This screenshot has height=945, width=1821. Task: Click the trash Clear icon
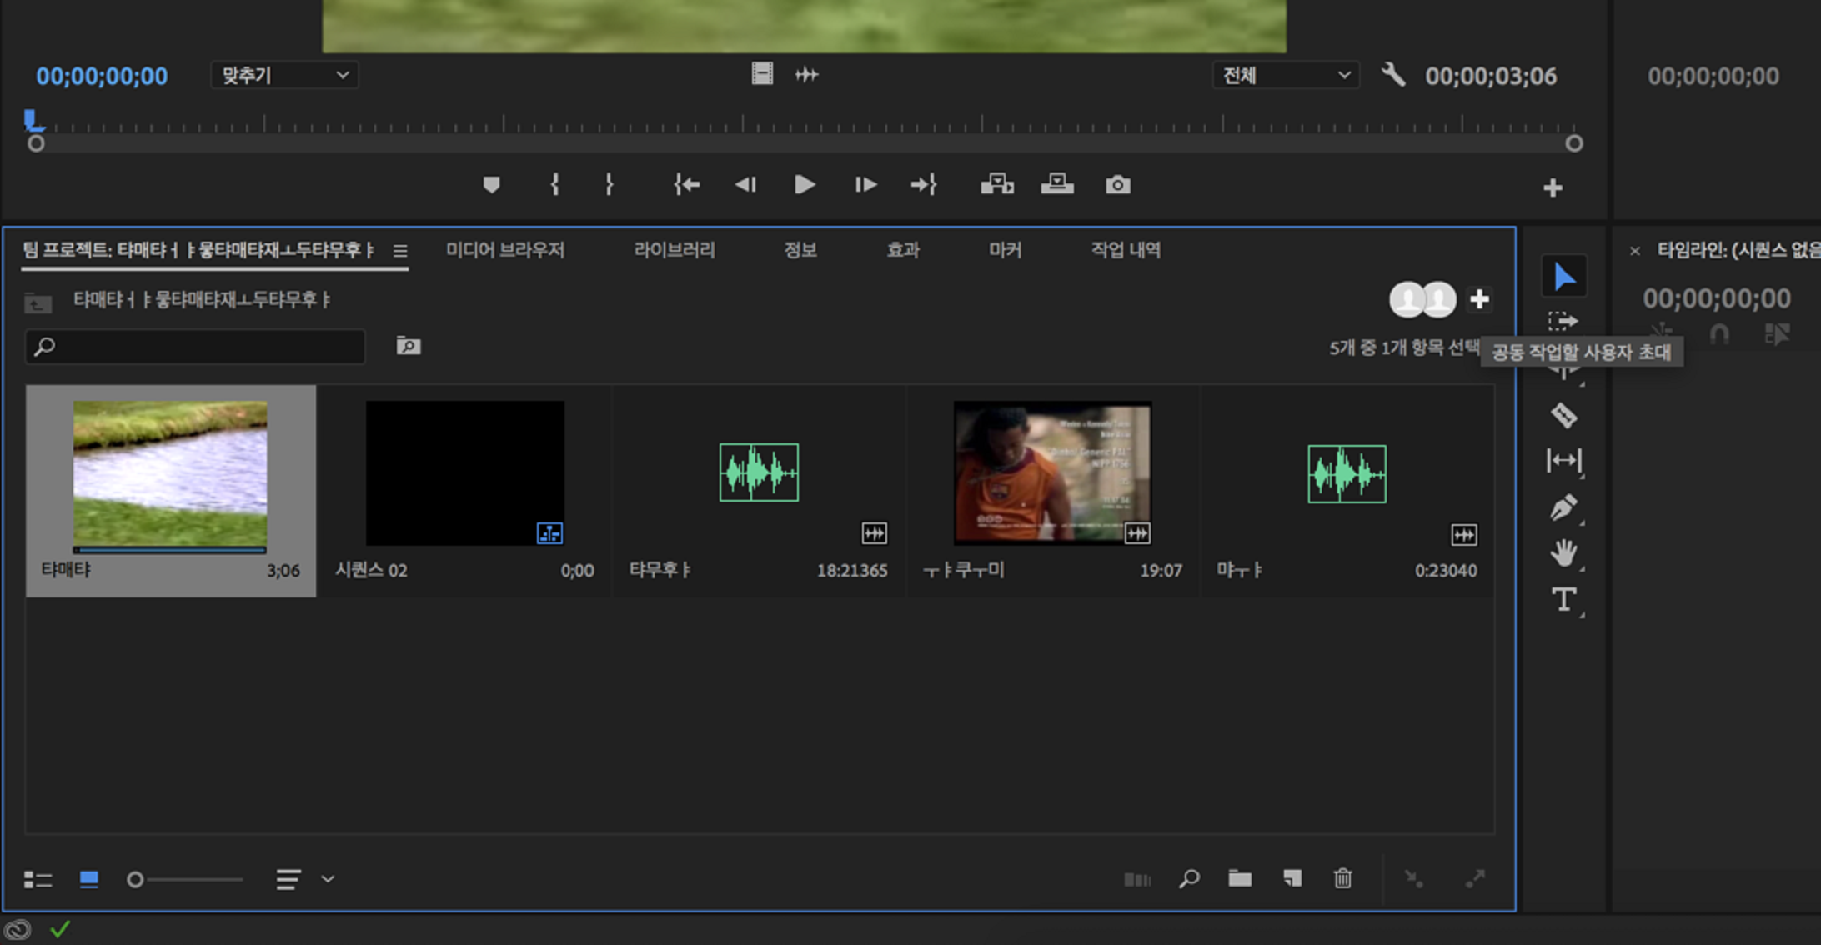click(x=1342, y=879)
